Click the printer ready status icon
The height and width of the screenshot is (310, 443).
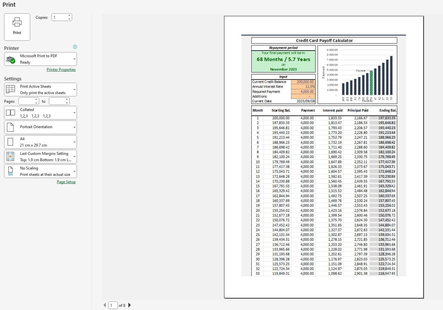(11, 59)
